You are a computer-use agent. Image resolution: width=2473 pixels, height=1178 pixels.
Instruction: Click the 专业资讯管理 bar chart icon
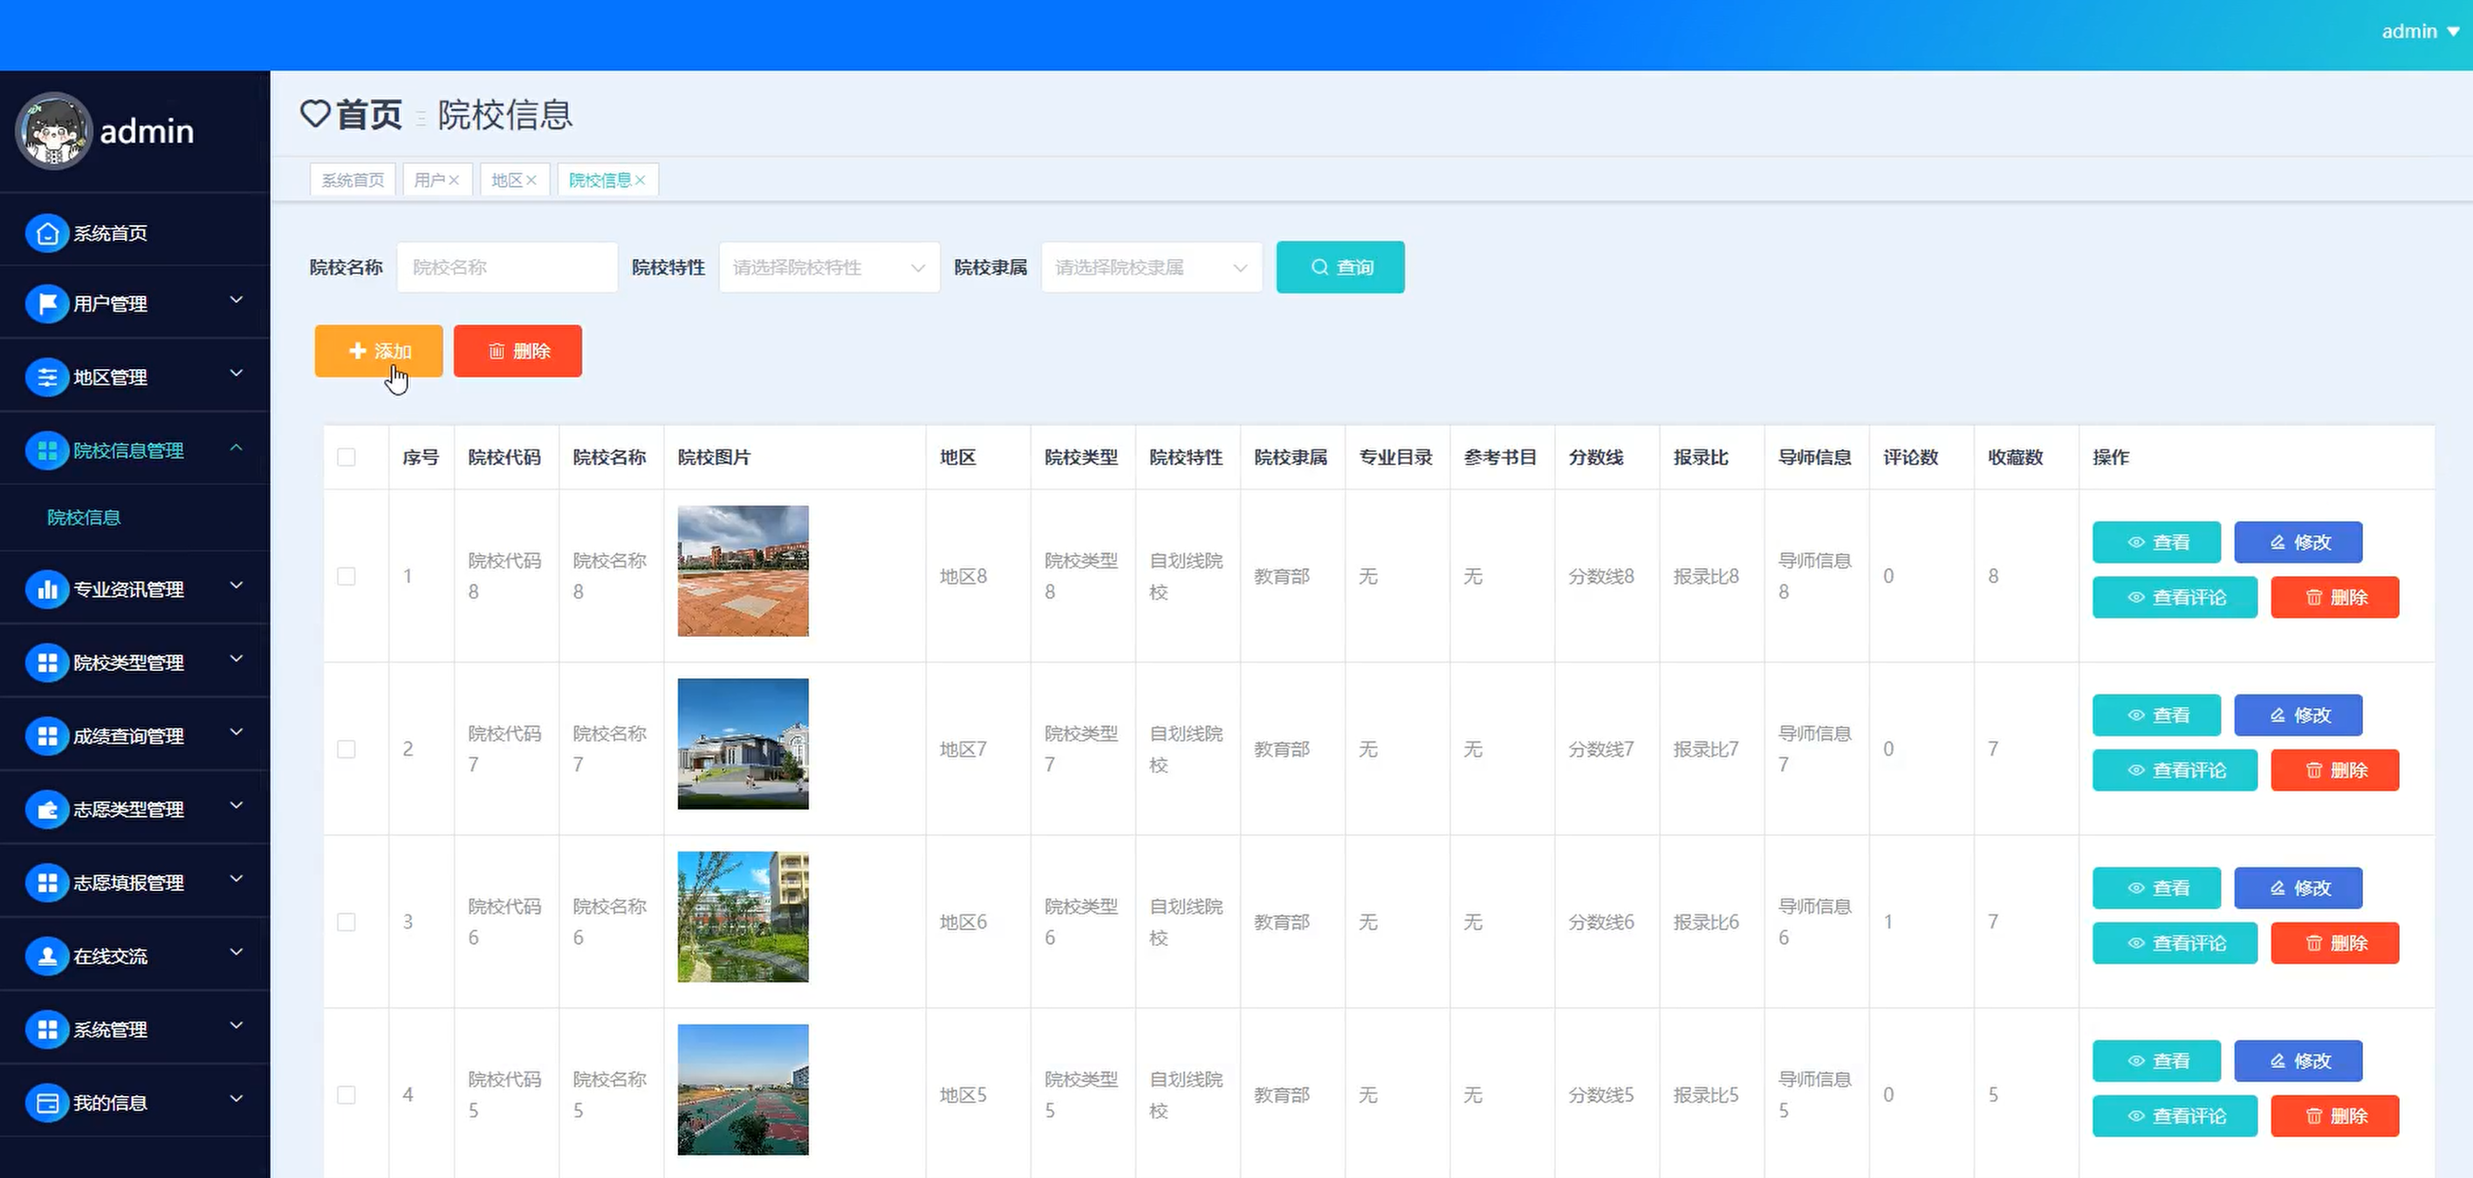(x=47, y=590)
